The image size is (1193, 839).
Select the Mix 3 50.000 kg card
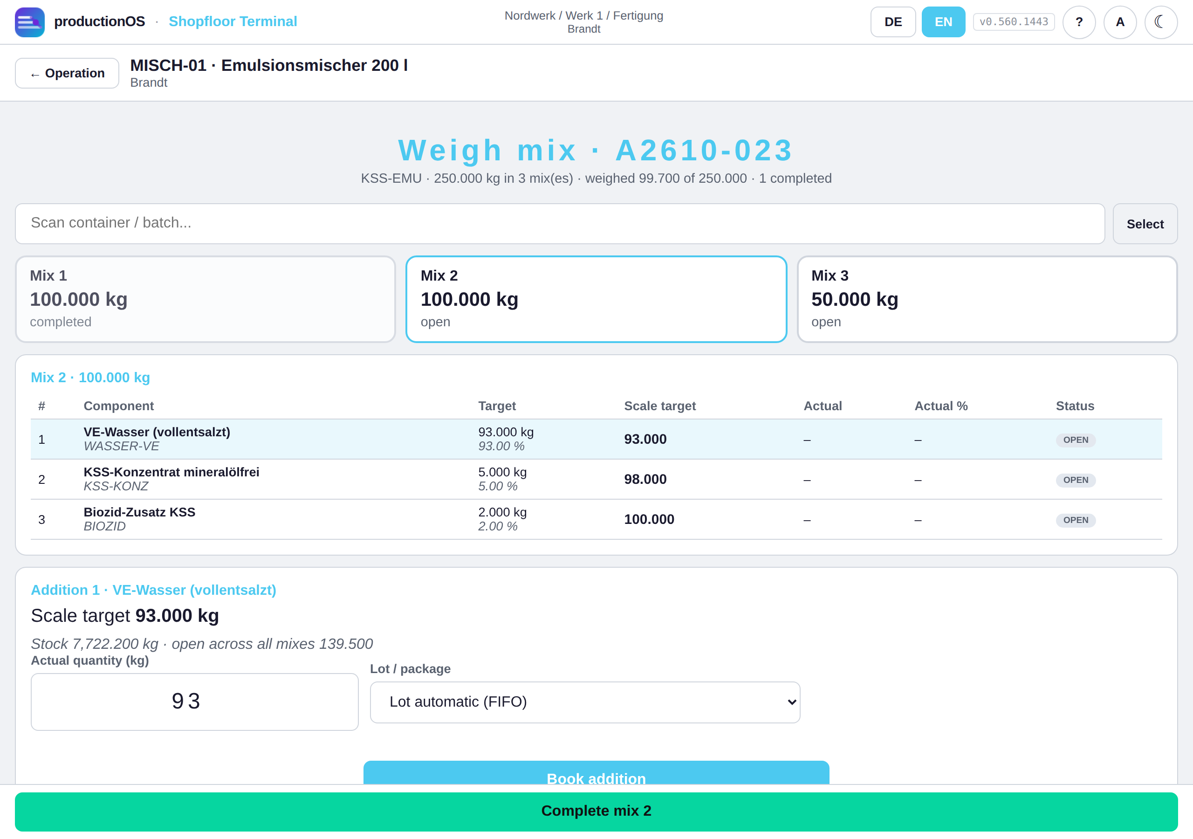[x=987, y=299]
